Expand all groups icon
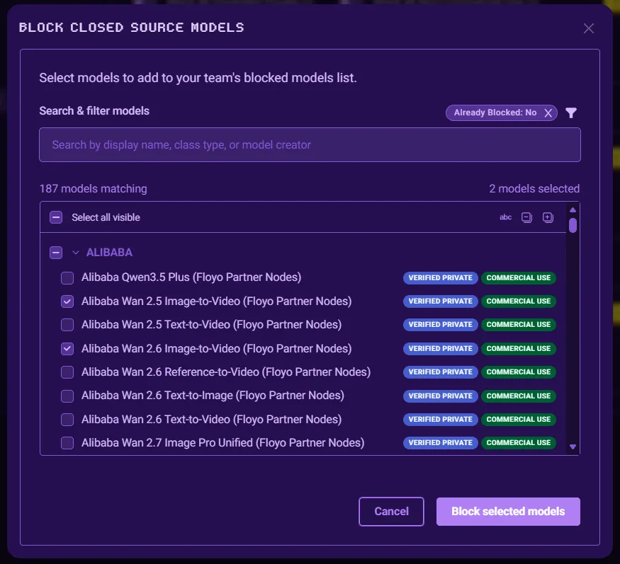The height and width of the screenshot is (564, 620). [x=548, y=217]
